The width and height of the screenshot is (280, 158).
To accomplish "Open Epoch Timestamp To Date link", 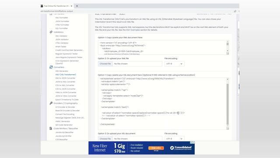I will click(67, 100).
